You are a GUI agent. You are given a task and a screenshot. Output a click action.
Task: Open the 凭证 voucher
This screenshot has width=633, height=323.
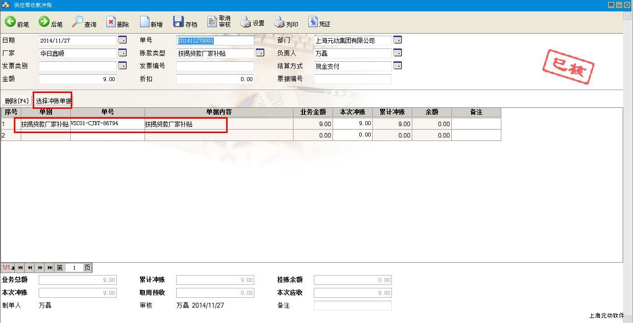tap(319, 22)
